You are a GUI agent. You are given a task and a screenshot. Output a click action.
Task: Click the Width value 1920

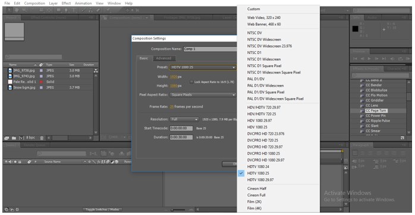point(174,77)
